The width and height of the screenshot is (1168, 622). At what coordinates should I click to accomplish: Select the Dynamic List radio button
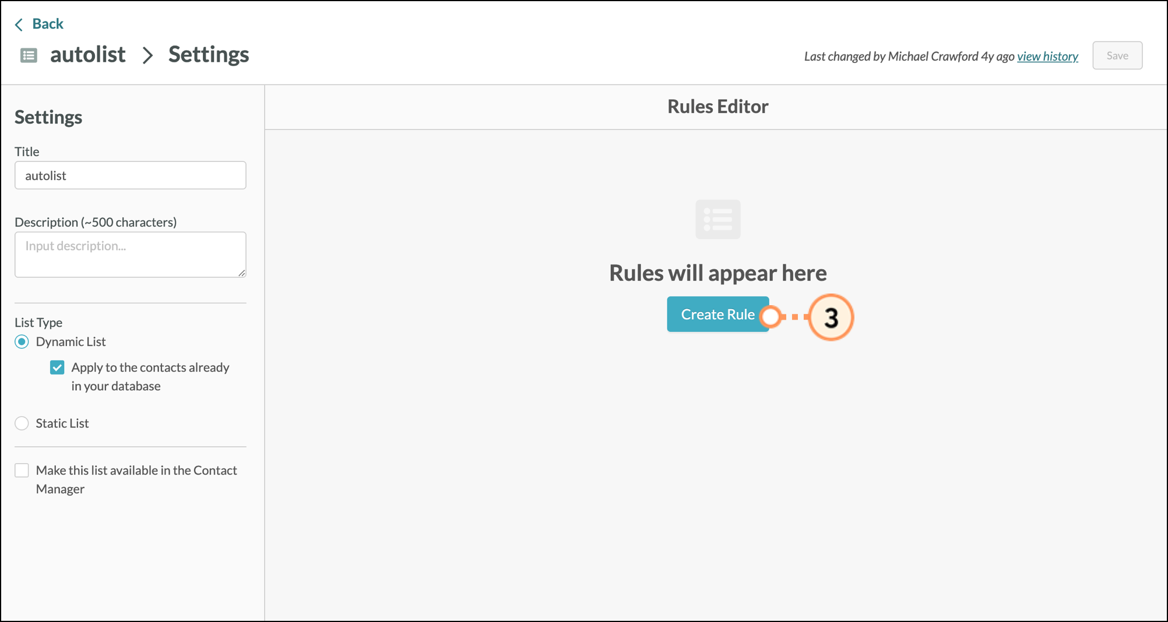click(22, 342)
